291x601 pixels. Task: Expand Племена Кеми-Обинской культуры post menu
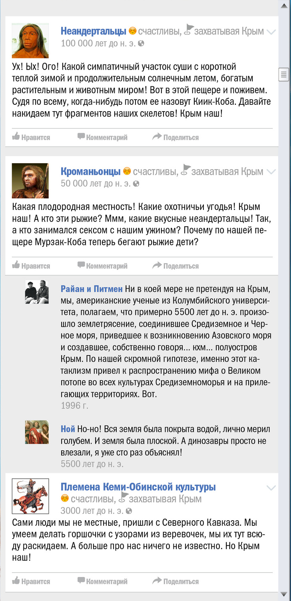point(271,488)
